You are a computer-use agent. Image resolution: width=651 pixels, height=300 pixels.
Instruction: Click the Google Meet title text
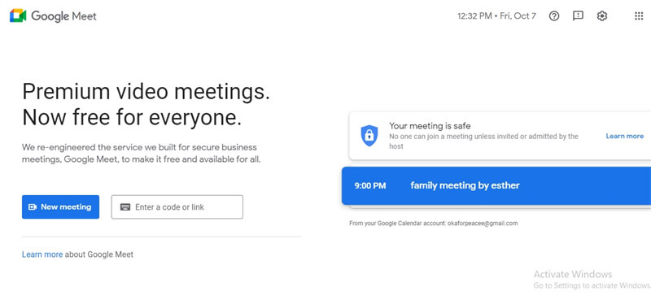[64, 16]
